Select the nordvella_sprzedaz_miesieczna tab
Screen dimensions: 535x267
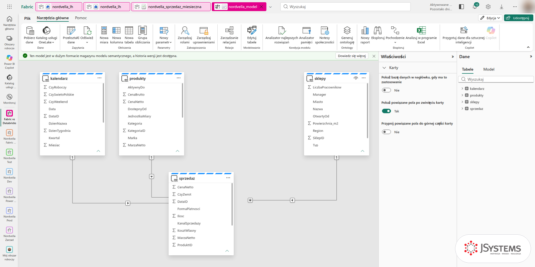coord(171,7)
